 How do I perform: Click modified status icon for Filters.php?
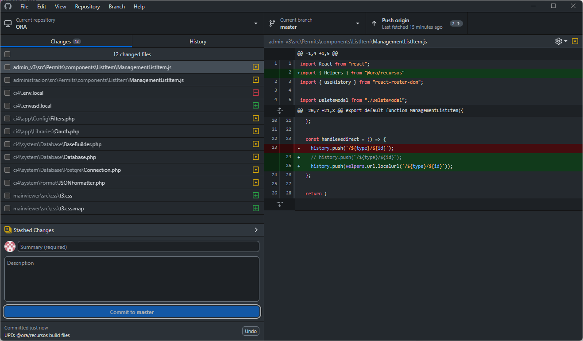[256, 119]
